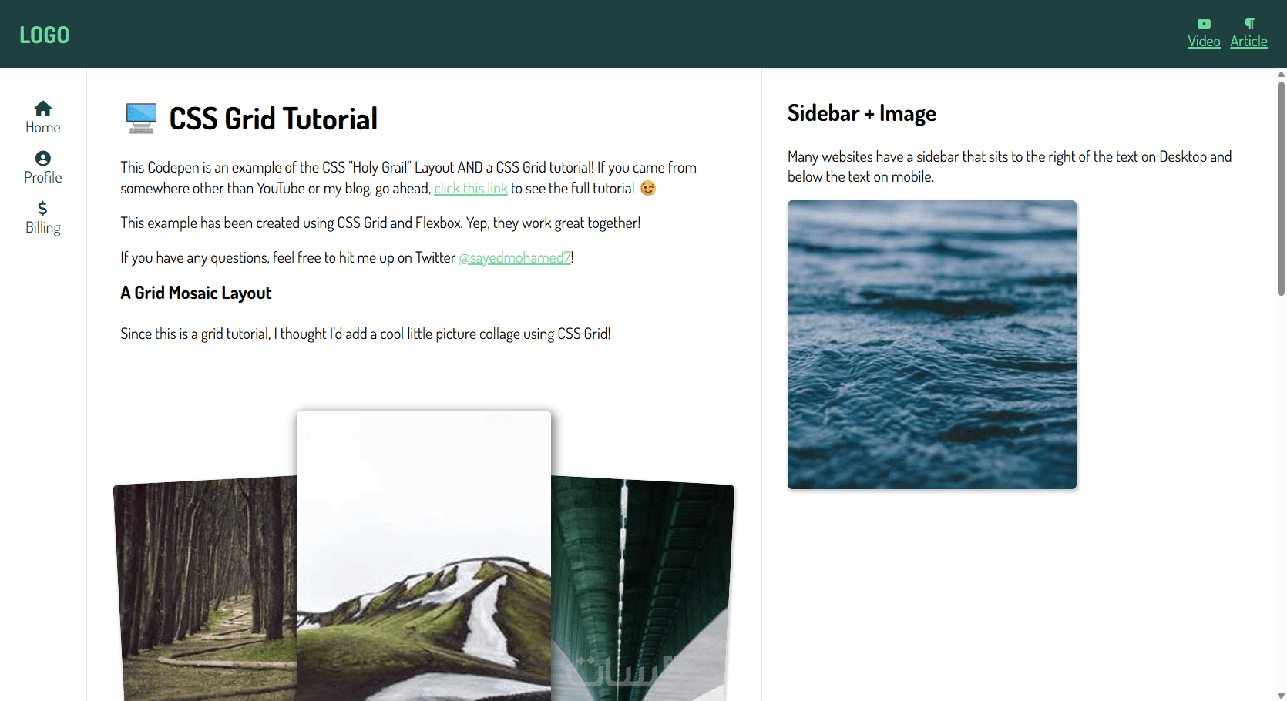Image resolution: width=1287 pixels, height=701 pixels.
Task: Click the vertical page scrollbar thumb
Action: tap(1281, 188)
